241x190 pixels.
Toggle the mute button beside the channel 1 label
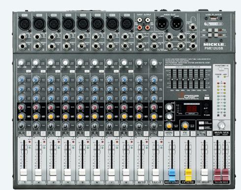pyautogui.click(x=29, y=133)
